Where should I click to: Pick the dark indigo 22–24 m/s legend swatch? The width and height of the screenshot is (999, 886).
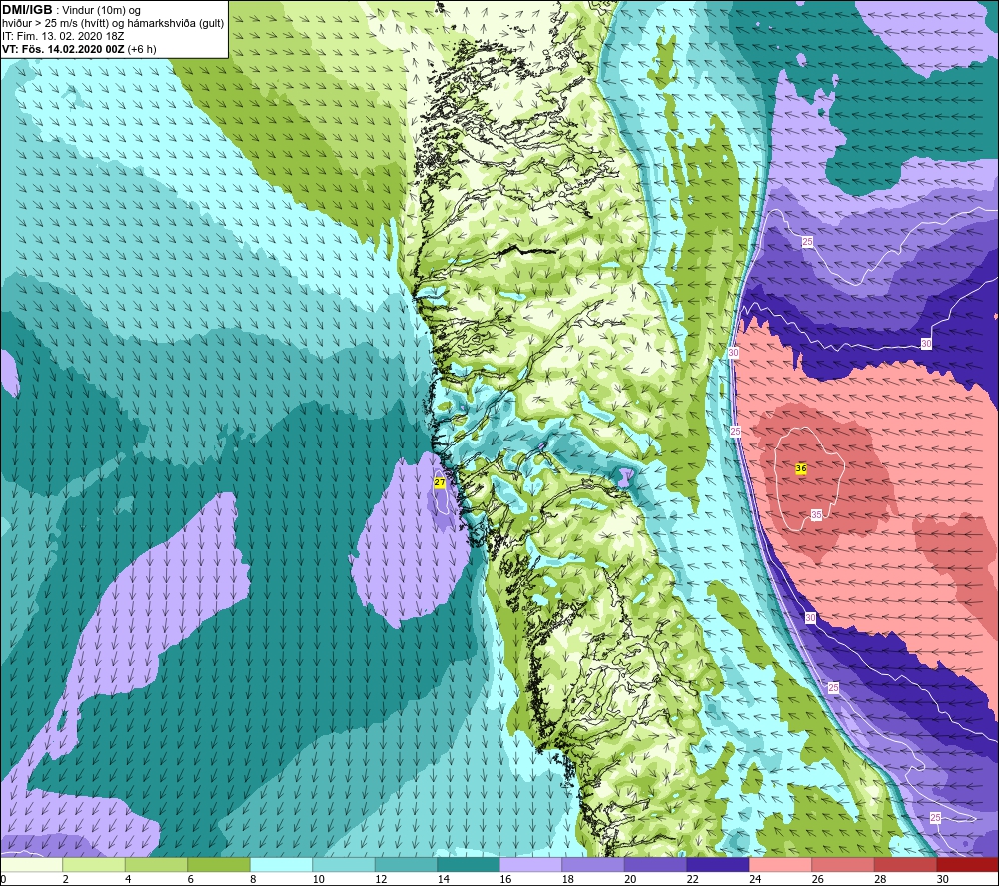click(x=718, y=864)
